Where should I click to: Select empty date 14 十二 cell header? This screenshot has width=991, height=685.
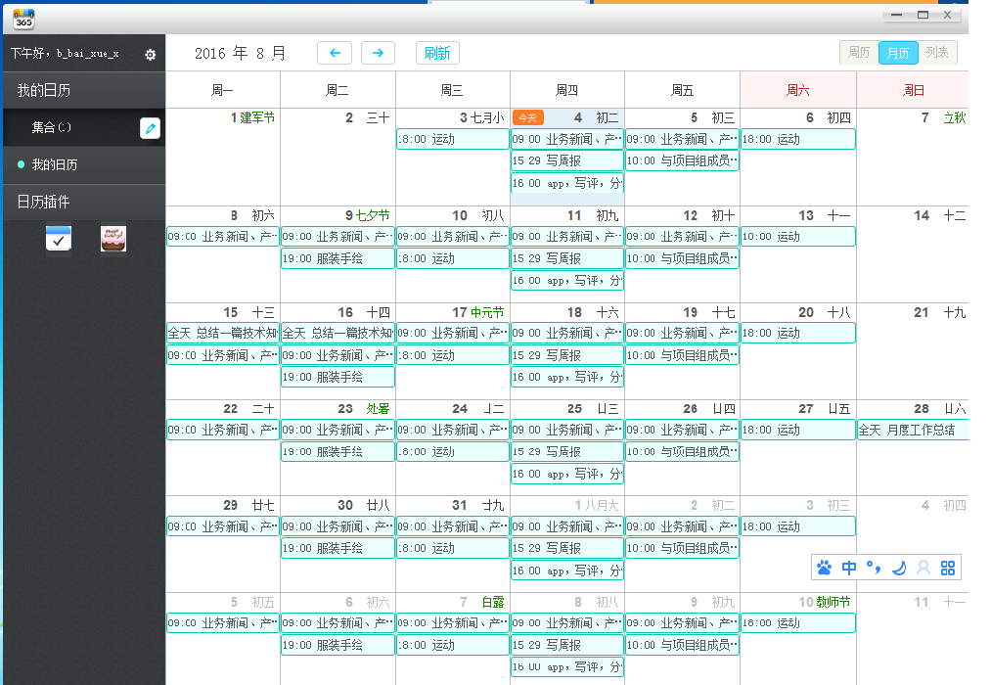[940, 215]
